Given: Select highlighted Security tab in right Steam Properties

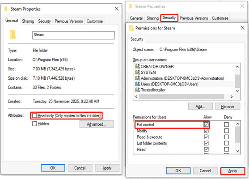Looking at the screenshot, I should [169, 17].
